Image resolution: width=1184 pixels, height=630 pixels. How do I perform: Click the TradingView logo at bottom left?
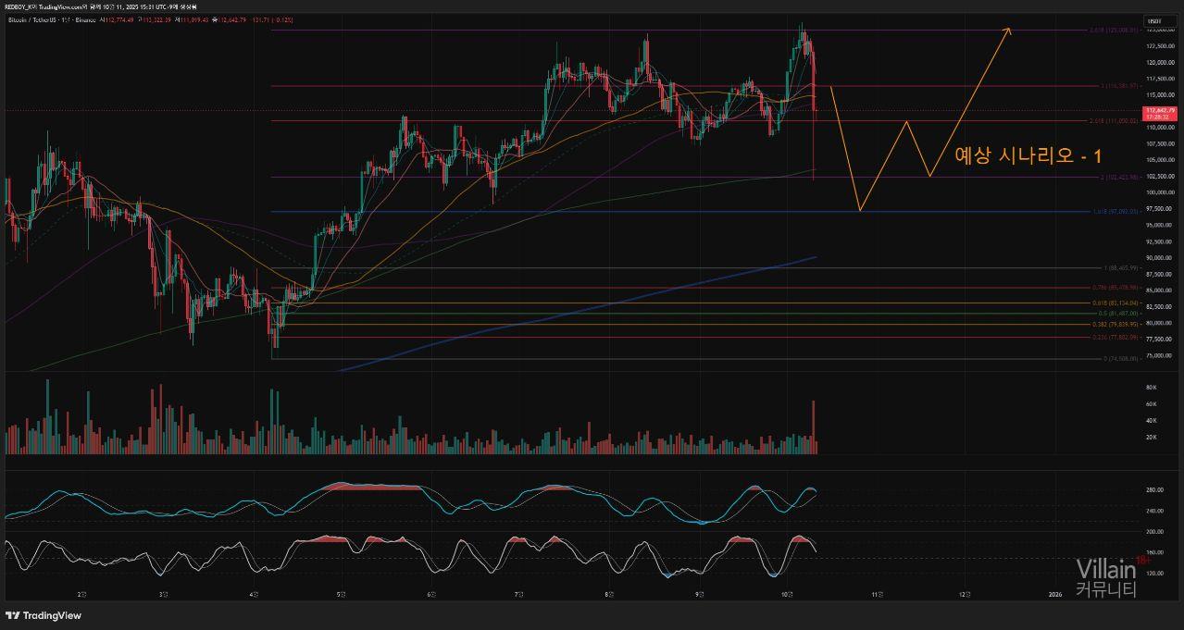tap(44, 615)
